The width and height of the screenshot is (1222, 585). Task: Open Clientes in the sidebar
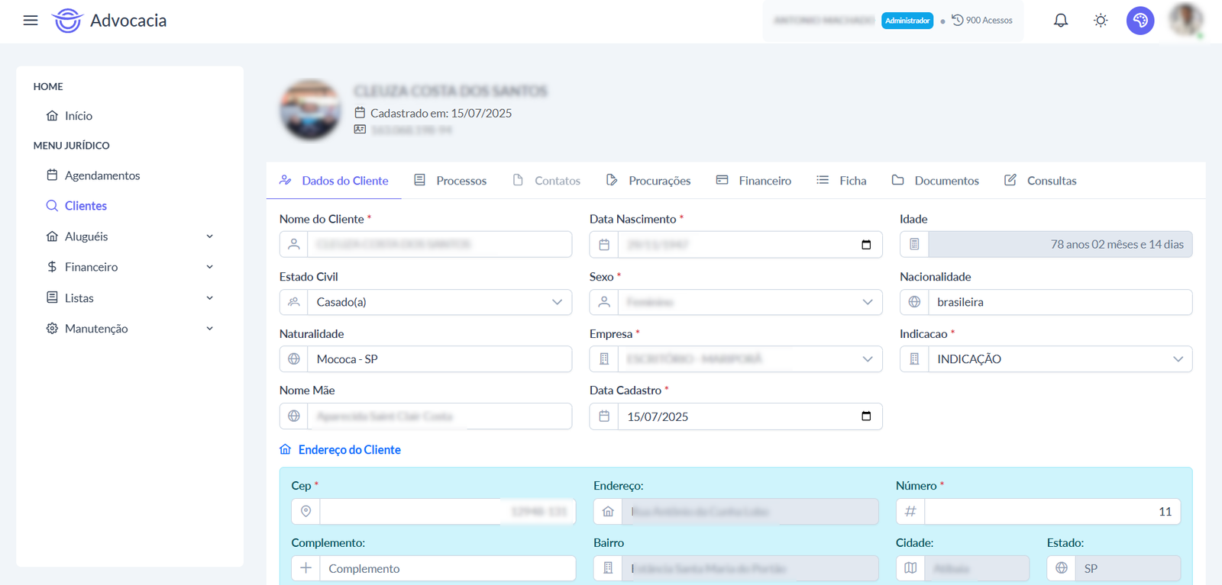76,206
